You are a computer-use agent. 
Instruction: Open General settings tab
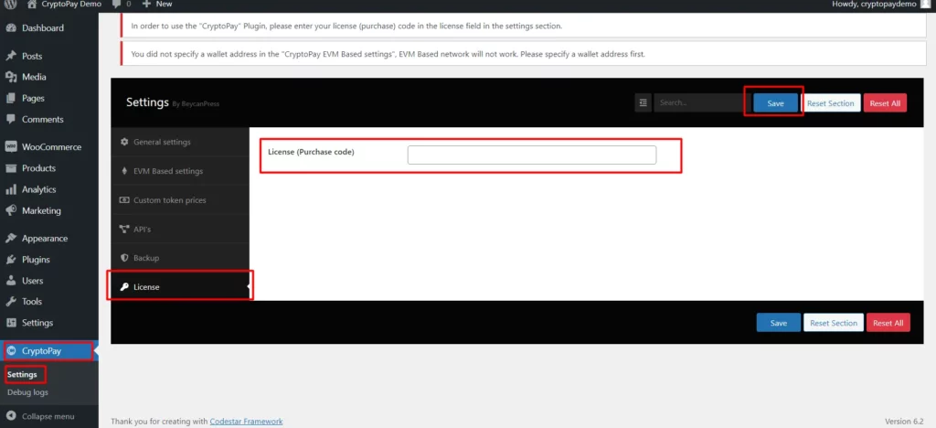pos(180,142)
